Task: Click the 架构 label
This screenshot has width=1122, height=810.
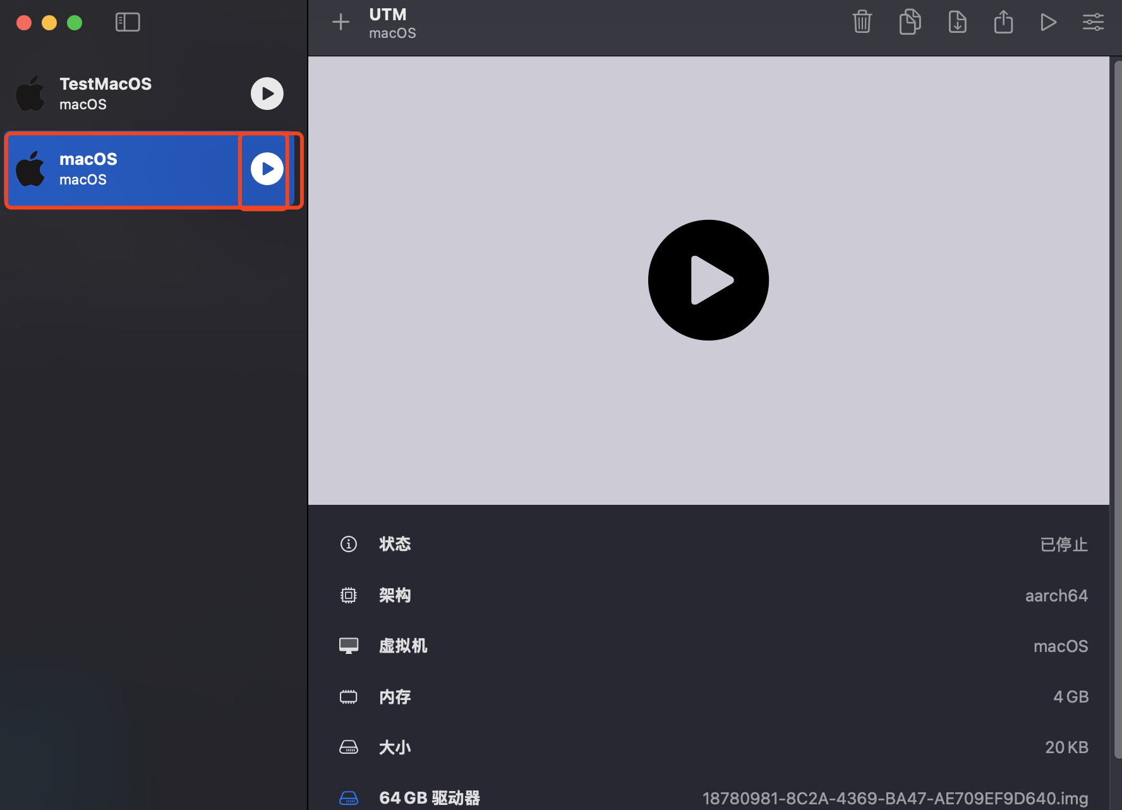Action: 395,595
